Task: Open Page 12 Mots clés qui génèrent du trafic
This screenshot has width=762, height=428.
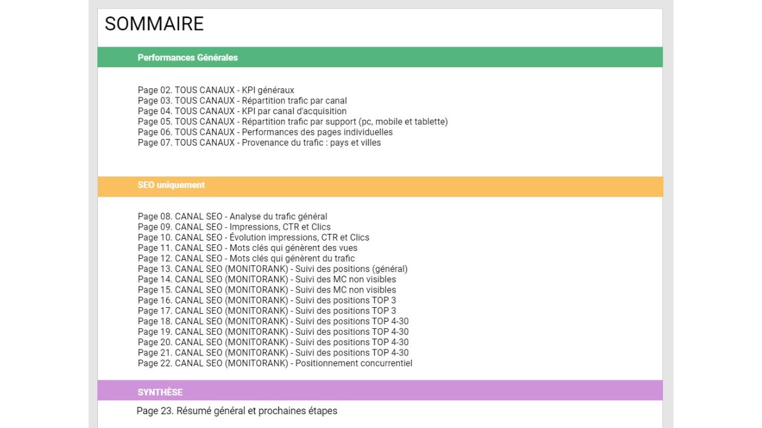Action: (246, 259)
